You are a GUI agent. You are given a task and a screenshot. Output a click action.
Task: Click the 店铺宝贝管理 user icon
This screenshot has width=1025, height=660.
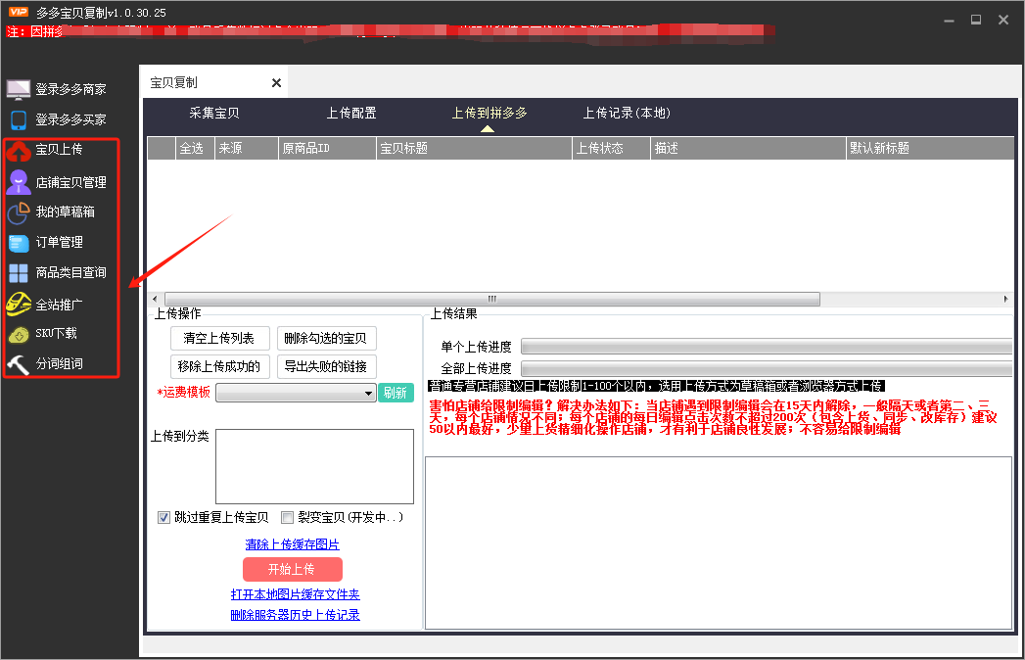point(19,182)
